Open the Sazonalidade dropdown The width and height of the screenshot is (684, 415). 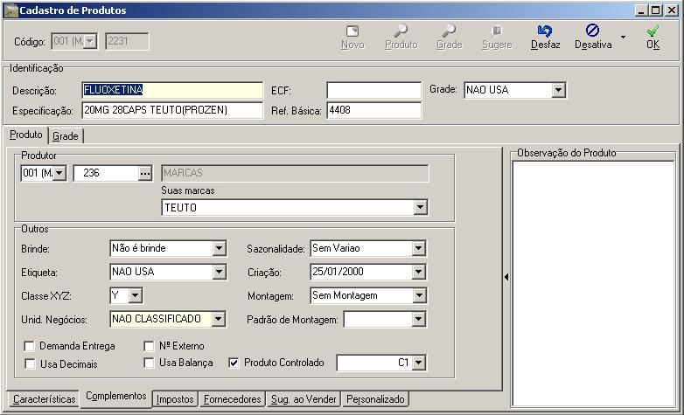(x=418, y=248)
